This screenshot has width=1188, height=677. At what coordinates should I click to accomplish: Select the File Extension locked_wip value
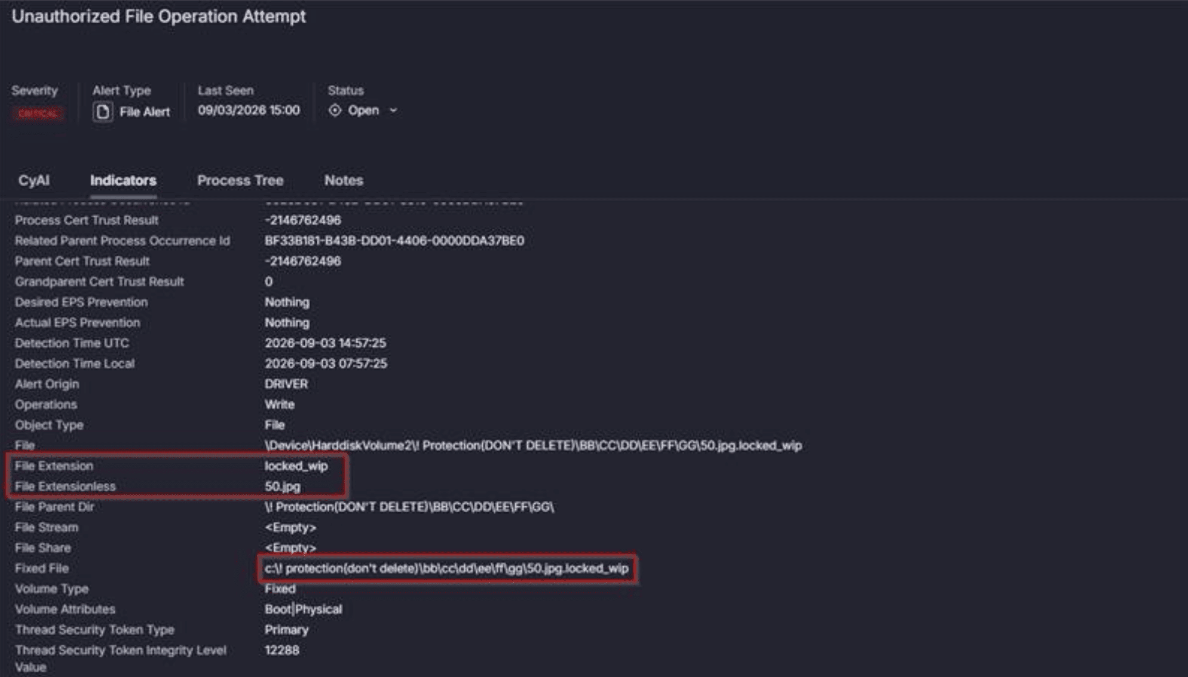[296, 466]
